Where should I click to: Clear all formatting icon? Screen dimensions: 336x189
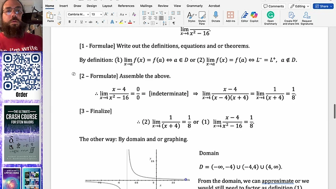tap(134, 14)
